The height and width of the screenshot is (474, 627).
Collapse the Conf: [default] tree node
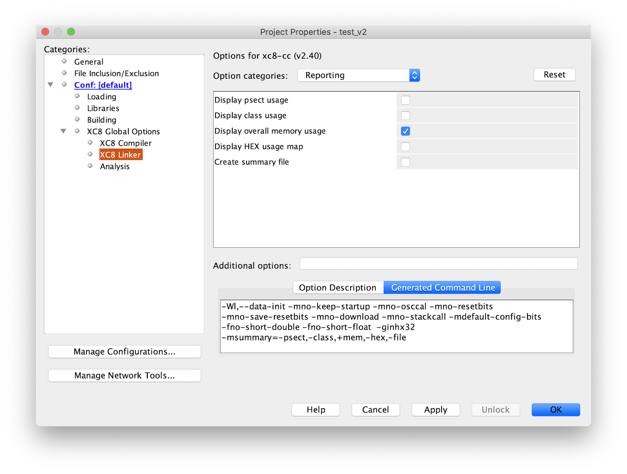[50, 85]
